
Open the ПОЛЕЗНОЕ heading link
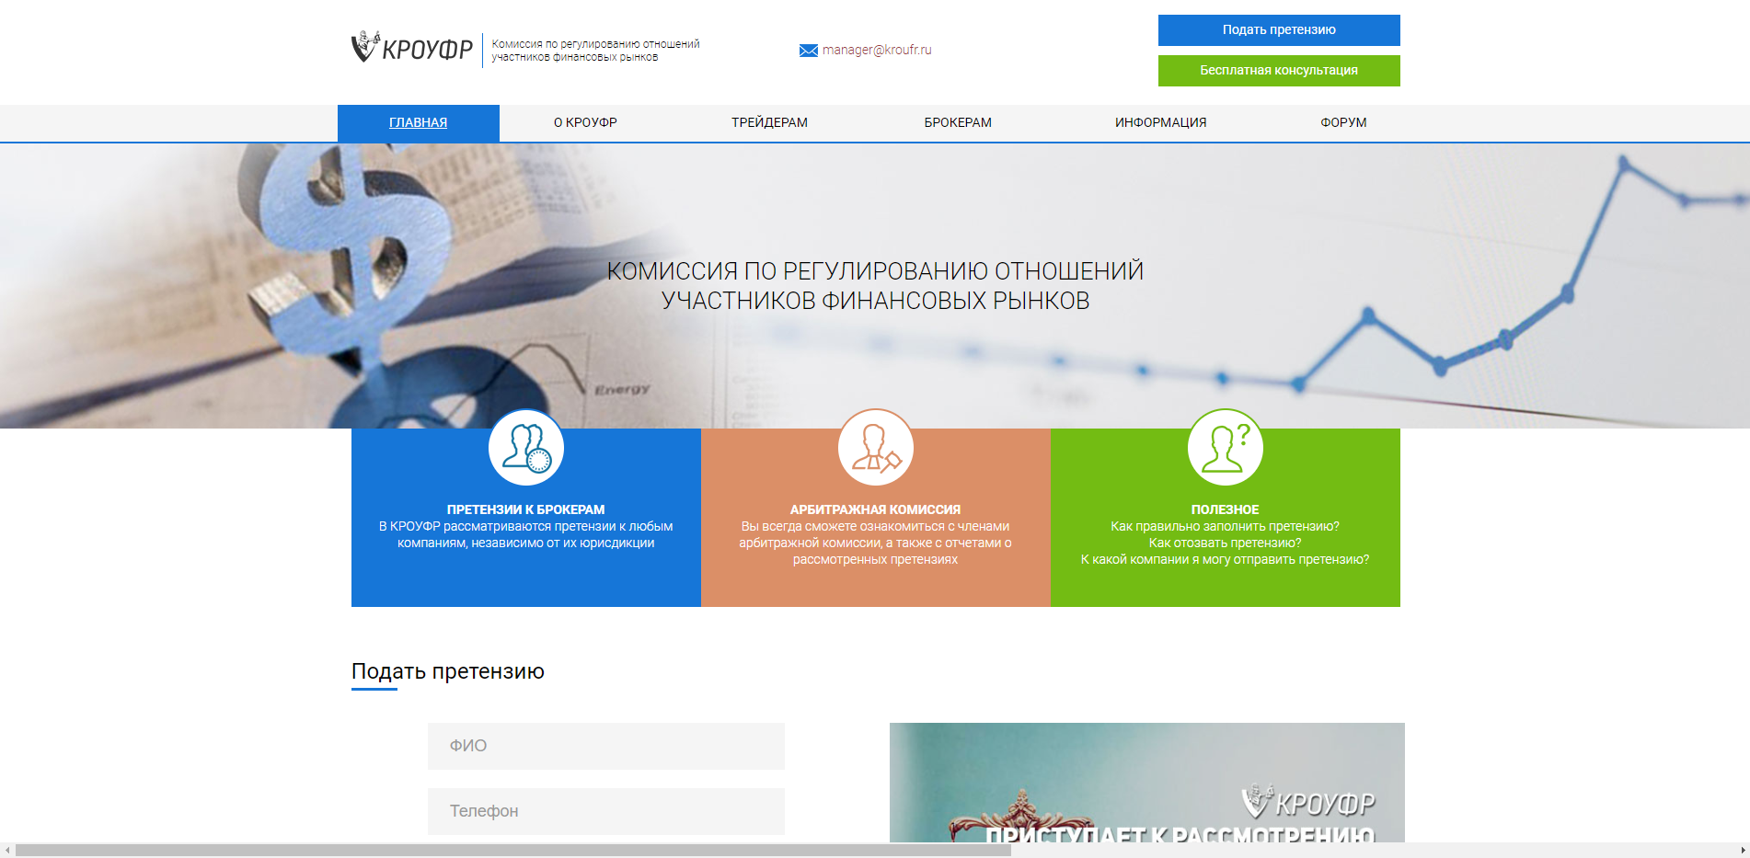(x=1226, y=509)
